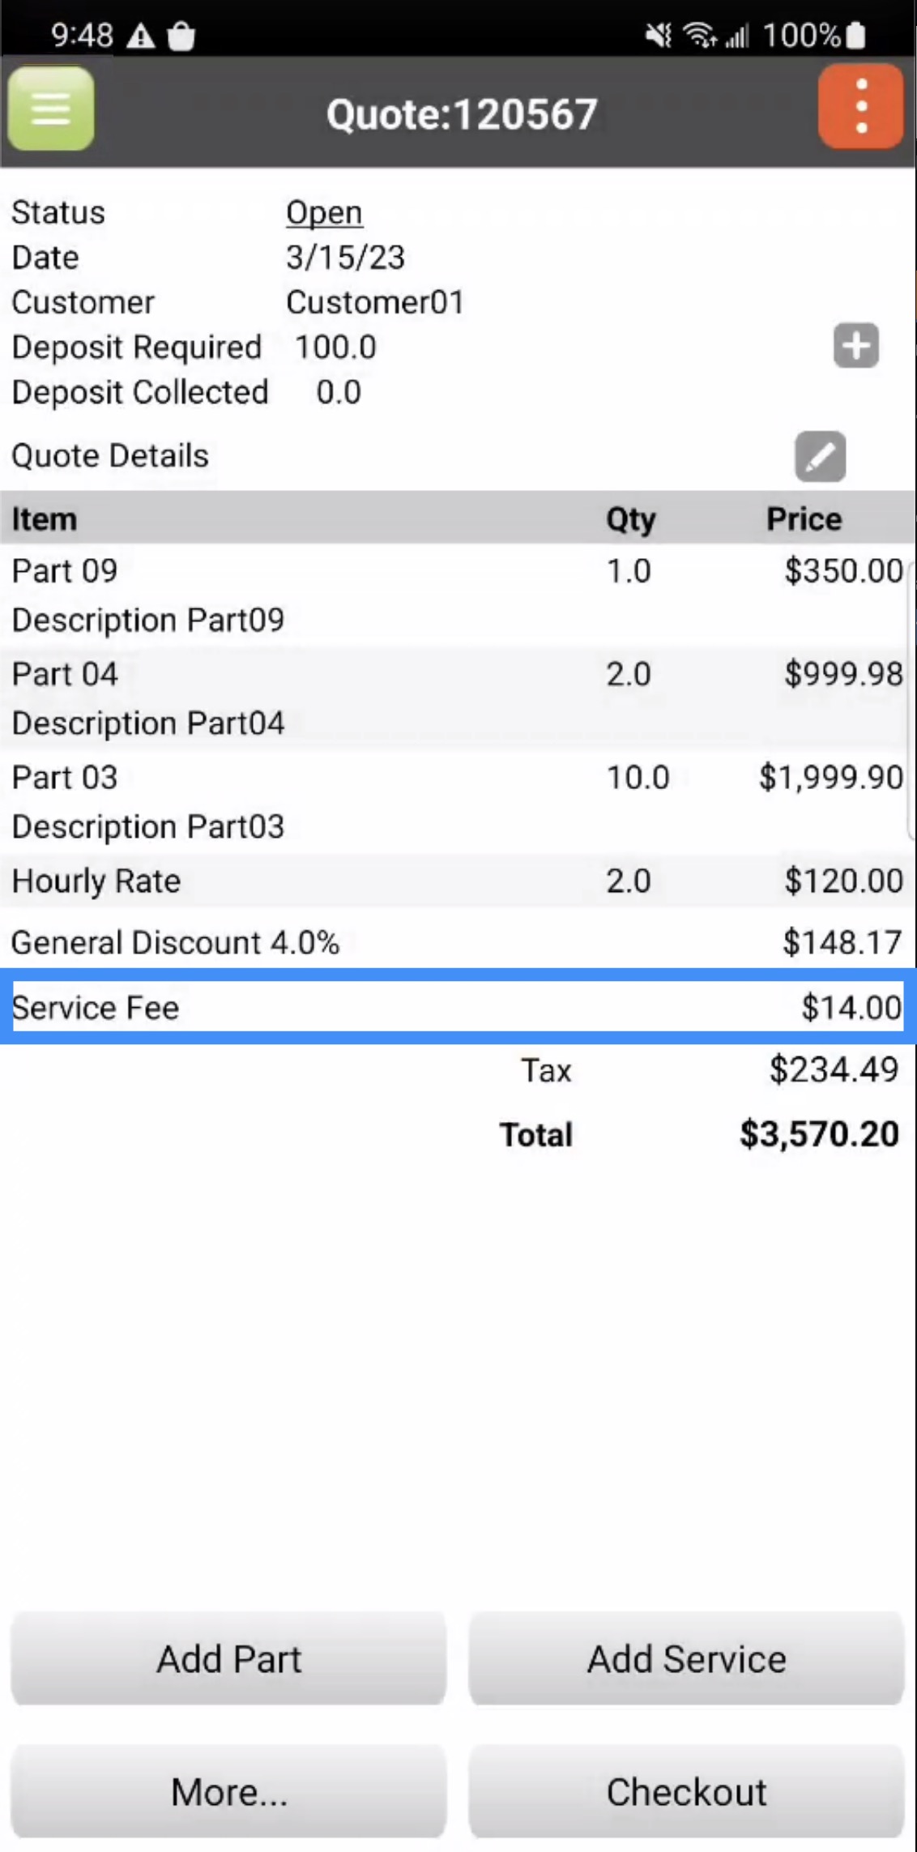The width and height of the screenshot is (917, 1852).
Task: Open the orange three-dot options menu
Action: tap(860, 107)
